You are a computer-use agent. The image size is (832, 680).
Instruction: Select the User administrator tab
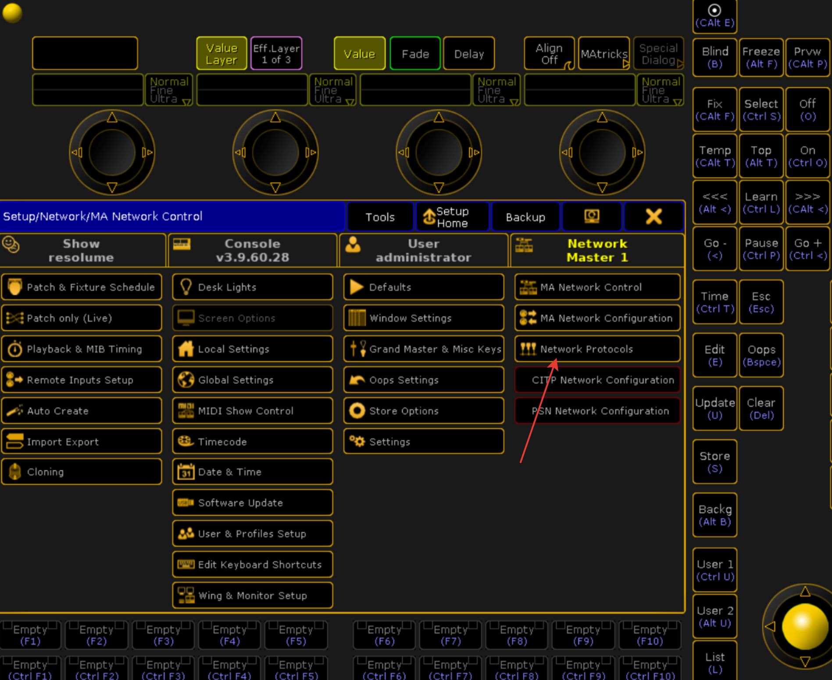[x=424, y=250]
